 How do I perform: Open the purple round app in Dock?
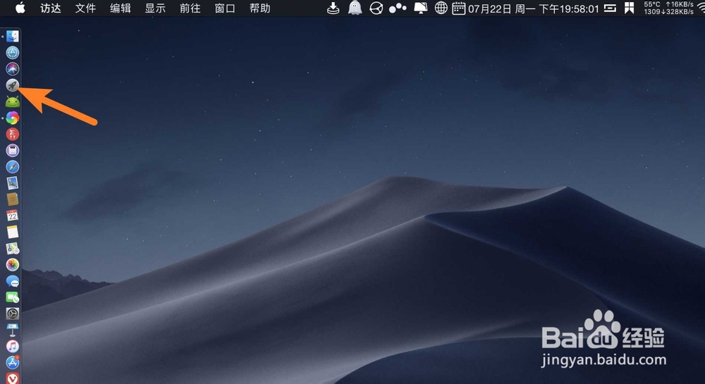pyautogui.click(x=13, y=151)
